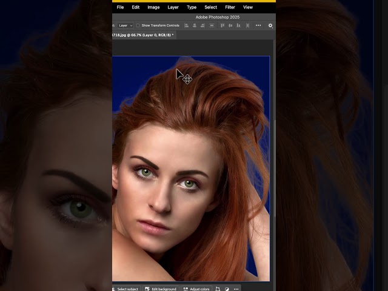Click the adjustment layer half-circle icon

pos(227,289)
